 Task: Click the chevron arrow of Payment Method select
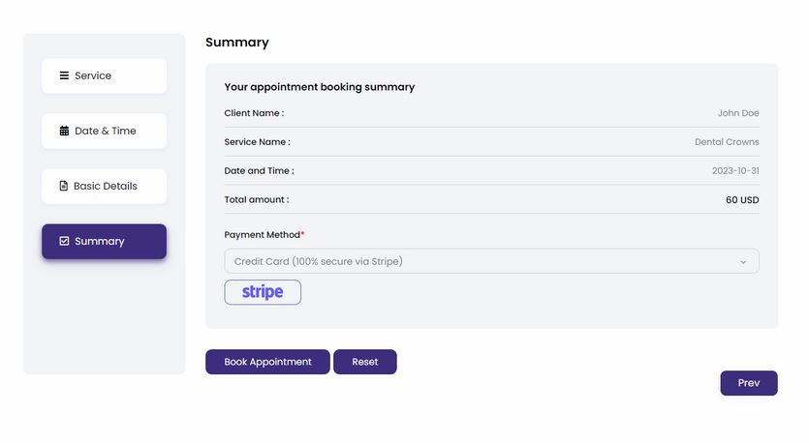743,262
